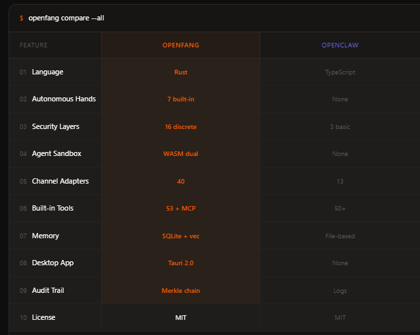Click the Desktop App row label
This screenshot has width=420, height=335.
[x=53, y=263]
